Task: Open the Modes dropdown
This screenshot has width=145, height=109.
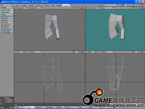Action: click(61, 107)
